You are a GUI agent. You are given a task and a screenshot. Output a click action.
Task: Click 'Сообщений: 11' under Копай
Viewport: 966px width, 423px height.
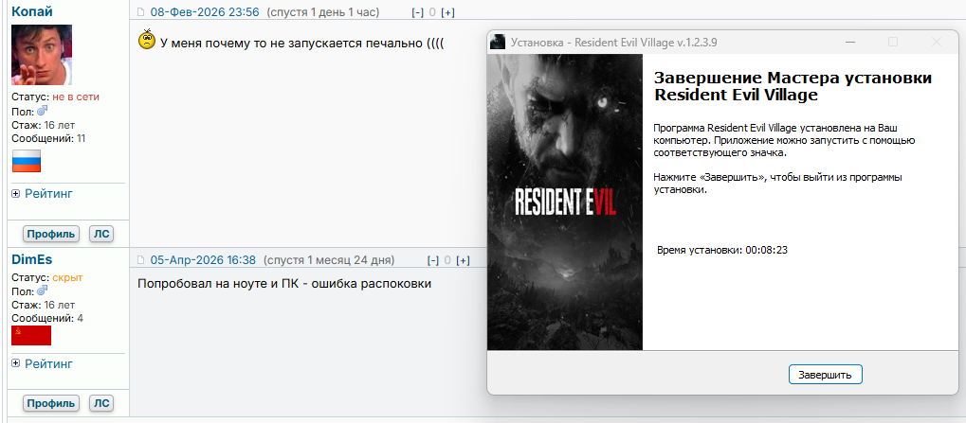[x=48, y=138]
